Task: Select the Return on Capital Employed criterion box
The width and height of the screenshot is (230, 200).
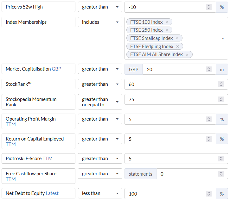Action: 38,141
